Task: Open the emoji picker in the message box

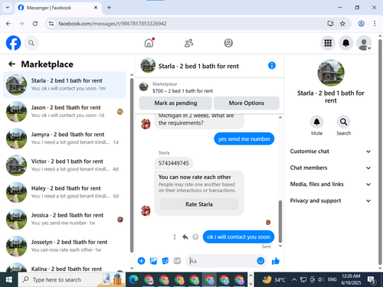Action: click(x=260, y=261)
